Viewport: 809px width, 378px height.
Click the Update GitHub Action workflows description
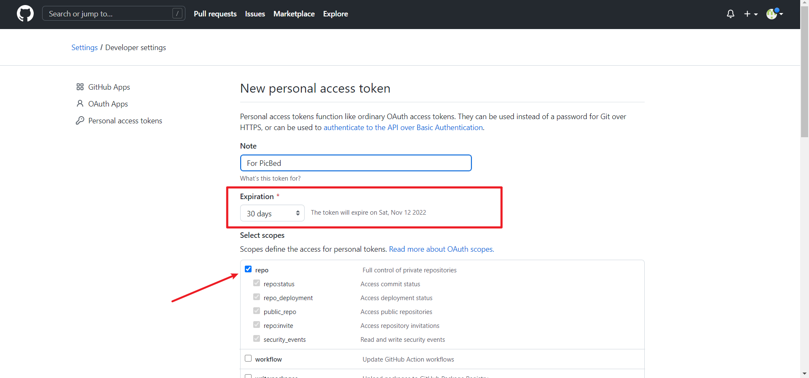click(408, 359)
